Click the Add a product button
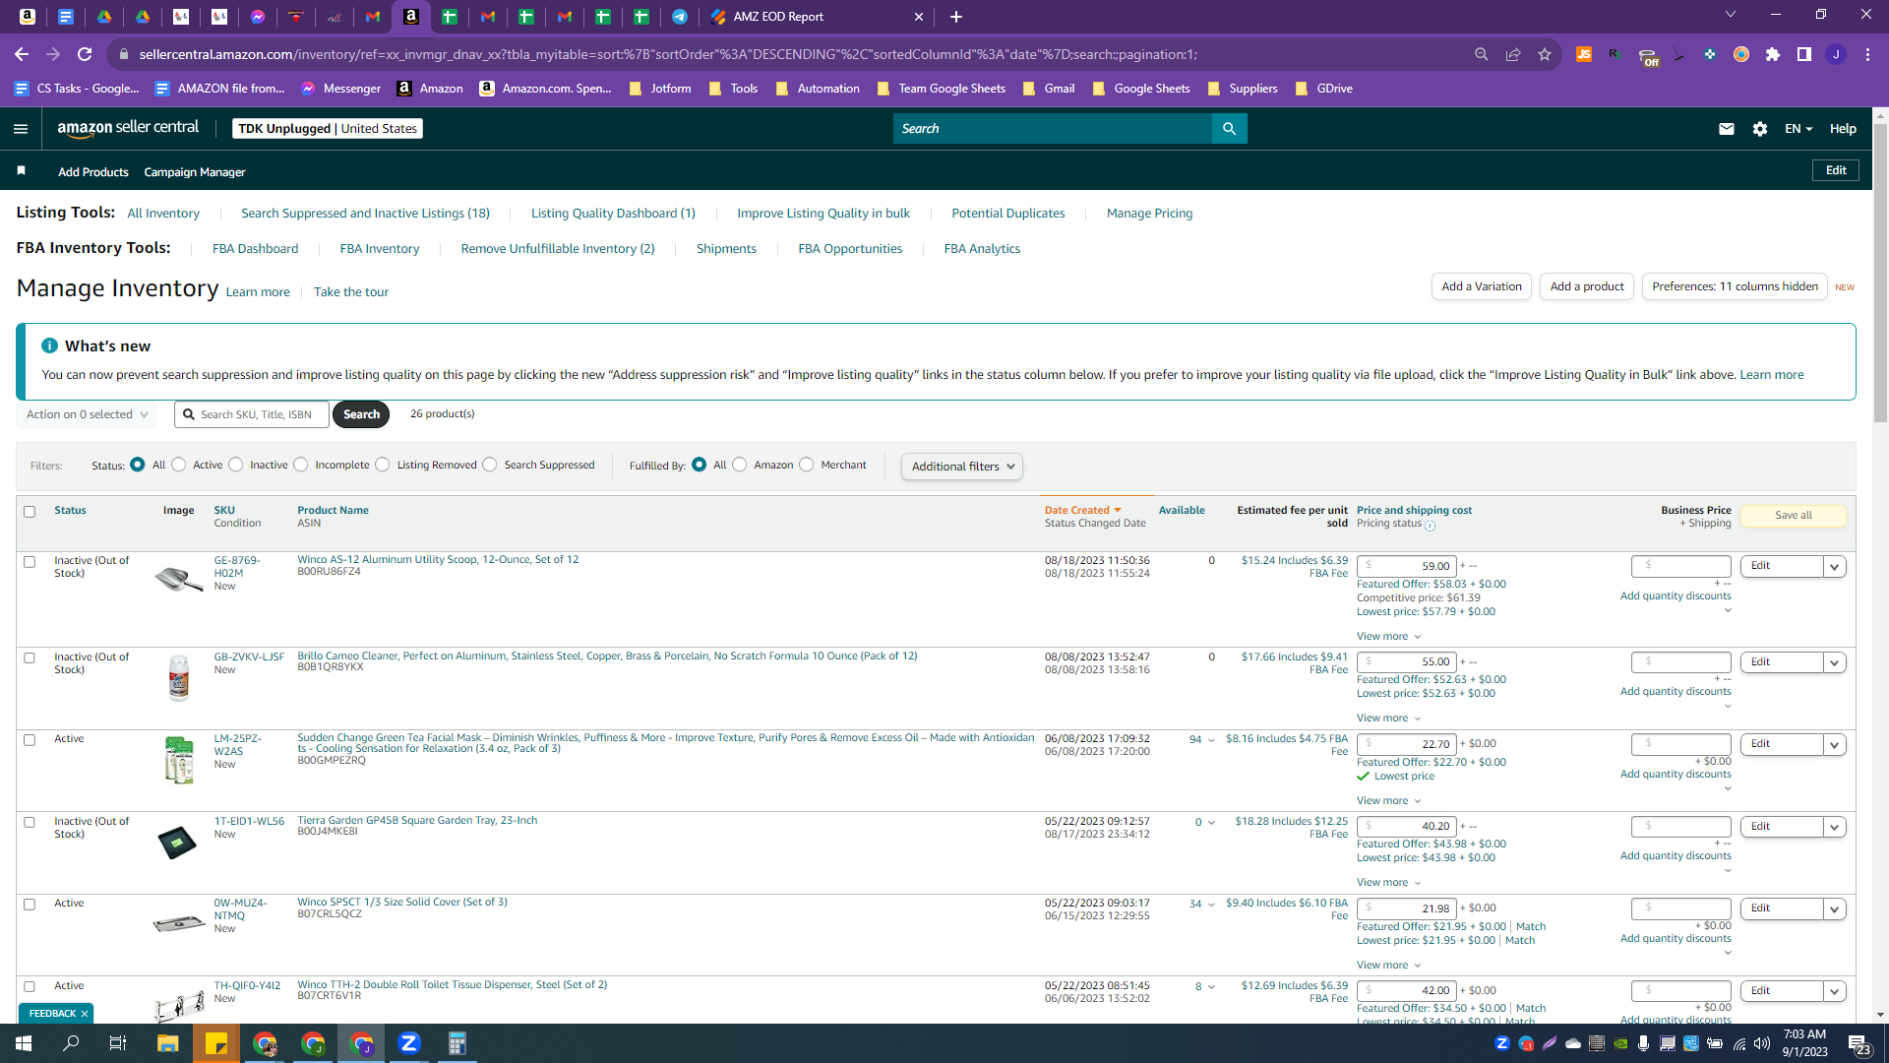The image size is (1889, 1063). [x=1587, y=286]
